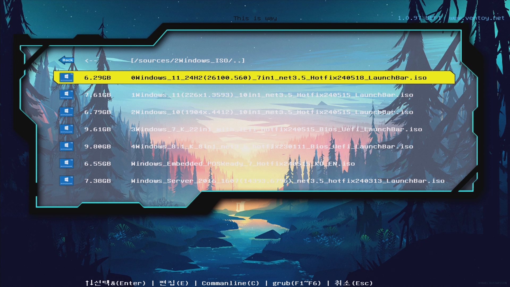
Task: Click Windows icon beside the 9.80GB entry
Action: (66, 146)
